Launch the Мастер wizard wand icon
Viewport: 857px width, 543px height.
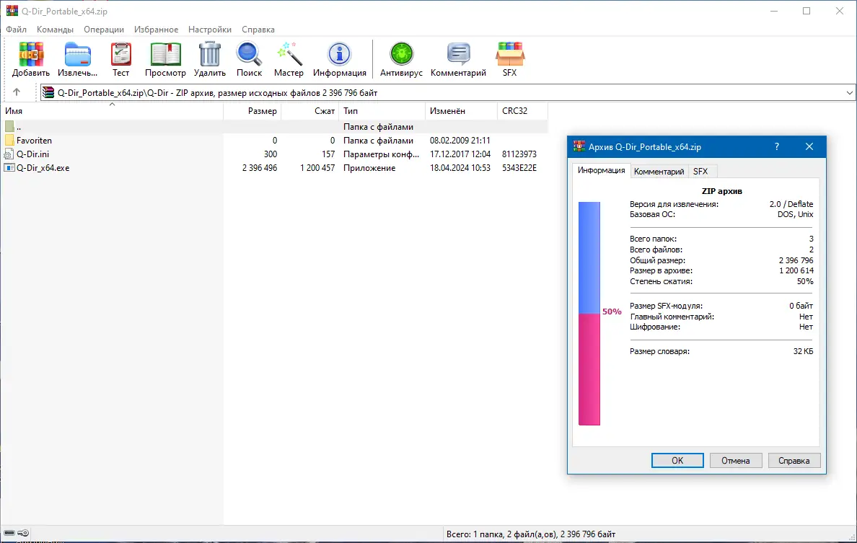point(289,54)
